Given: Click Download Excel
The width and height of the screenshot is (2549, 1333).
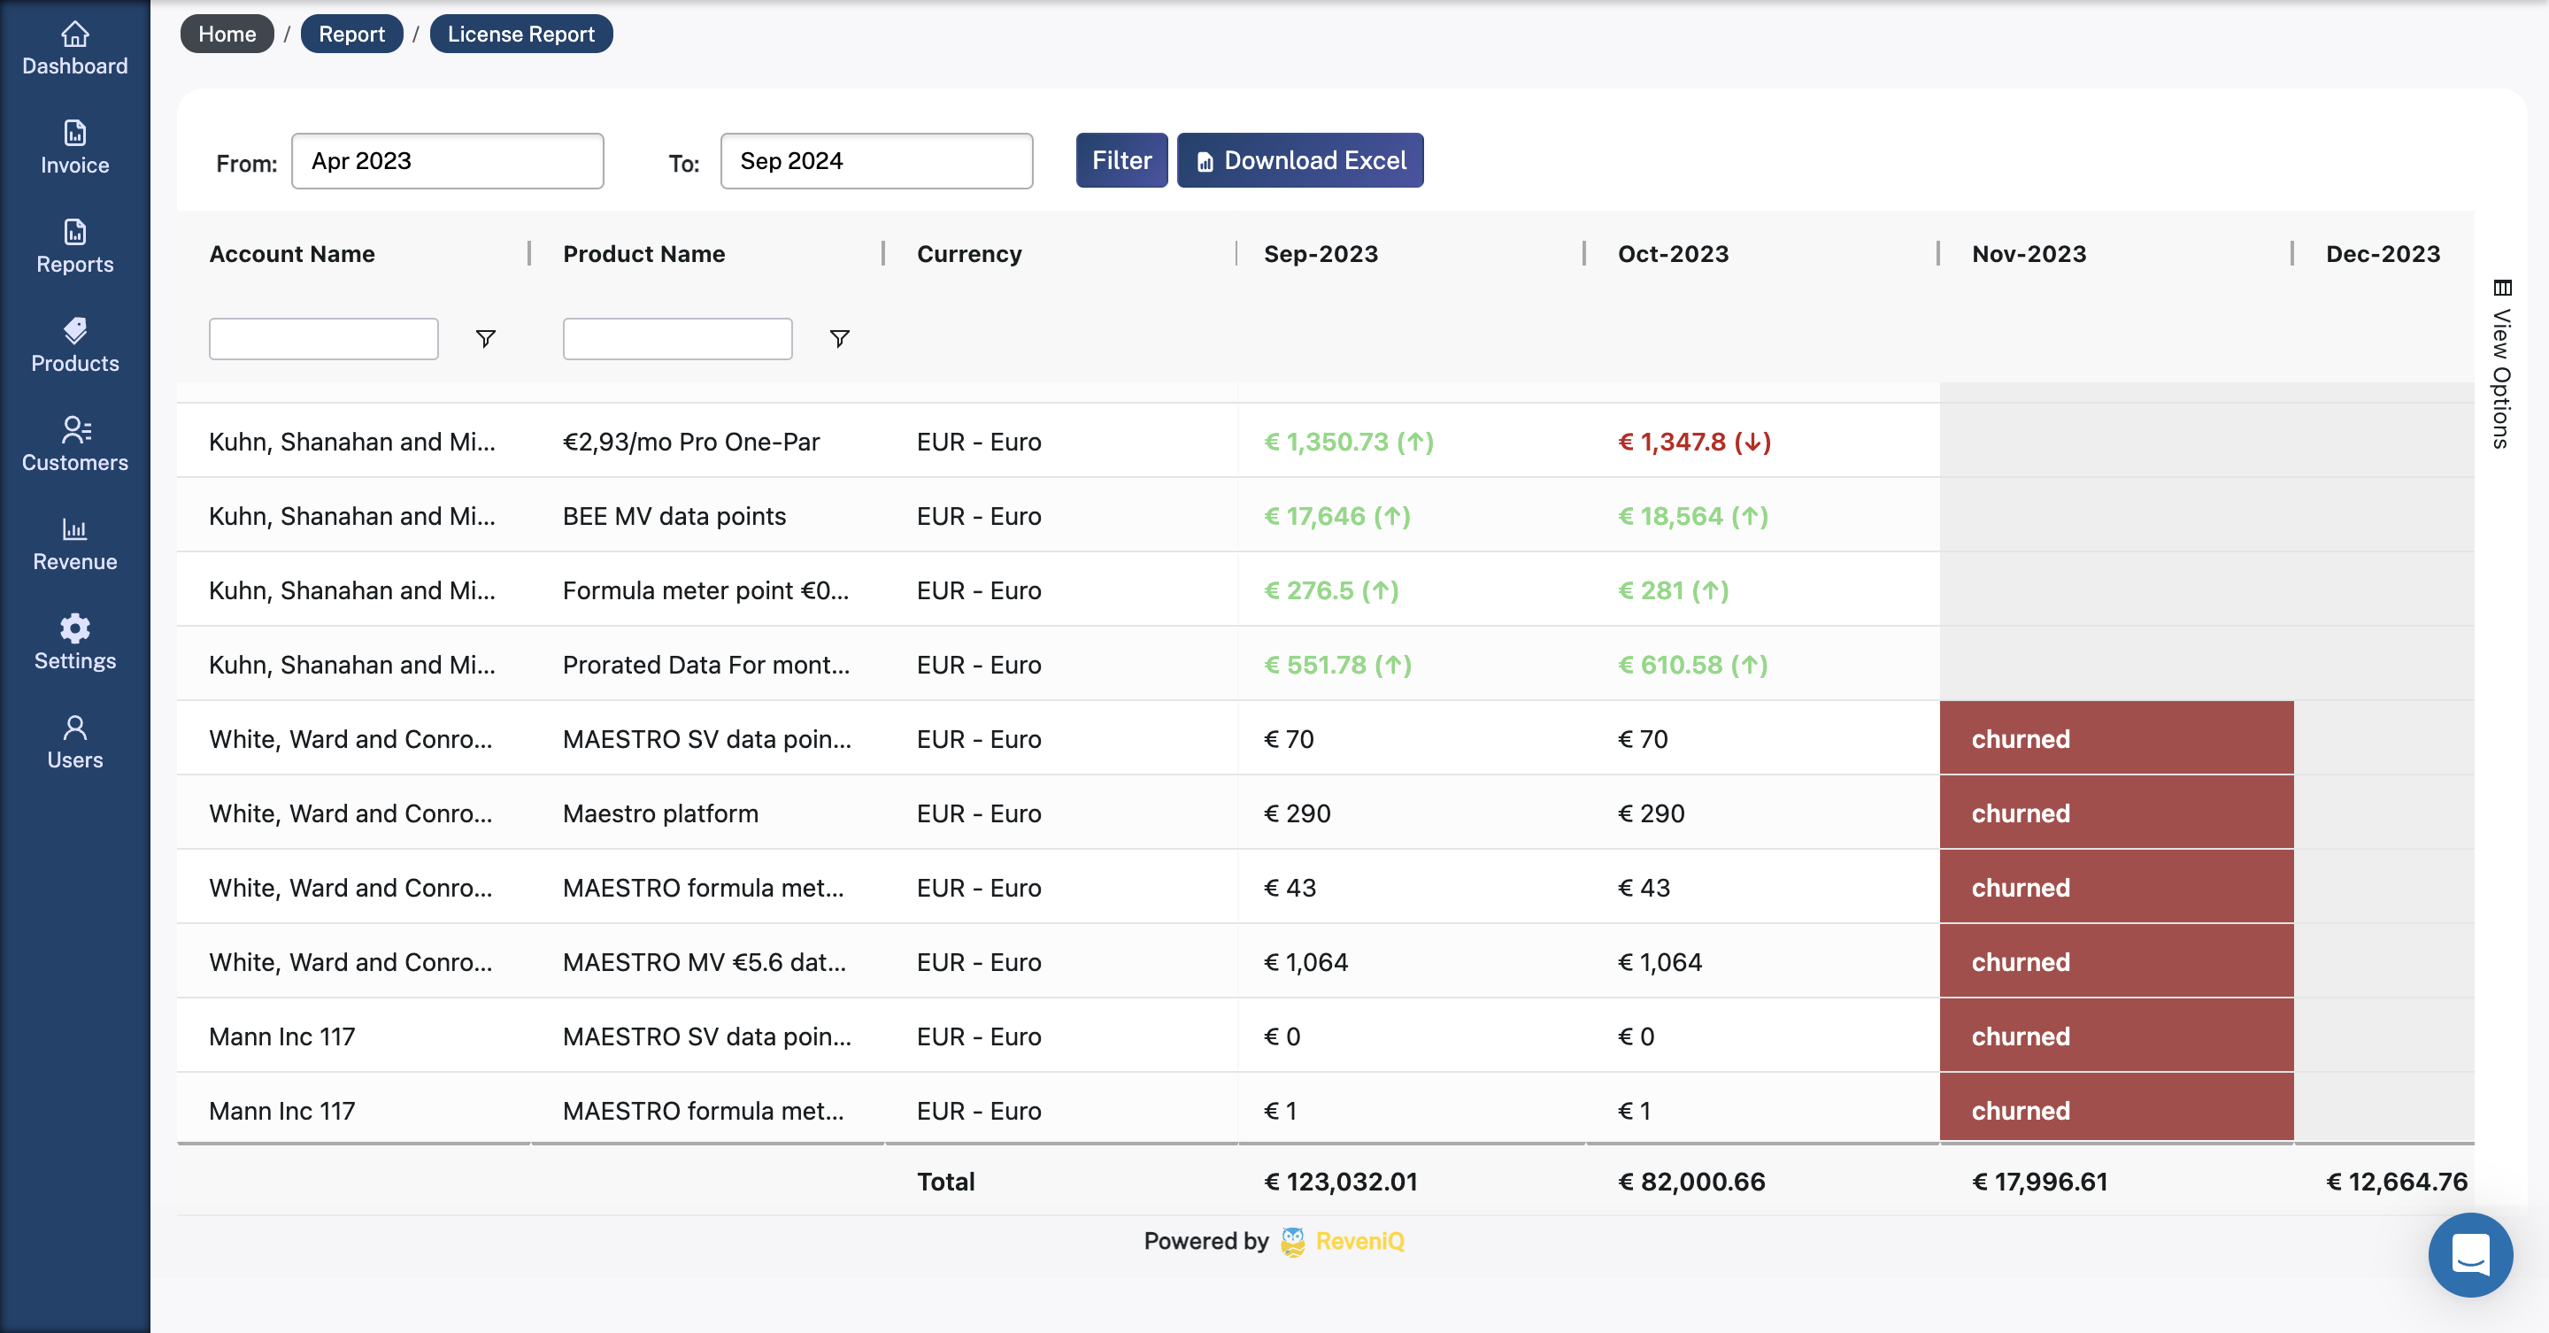Looking at the screenshot, I should point(1300,159).
